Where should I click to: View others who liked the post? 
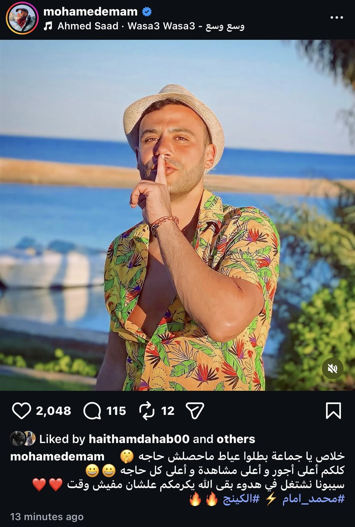coord(236,439)
